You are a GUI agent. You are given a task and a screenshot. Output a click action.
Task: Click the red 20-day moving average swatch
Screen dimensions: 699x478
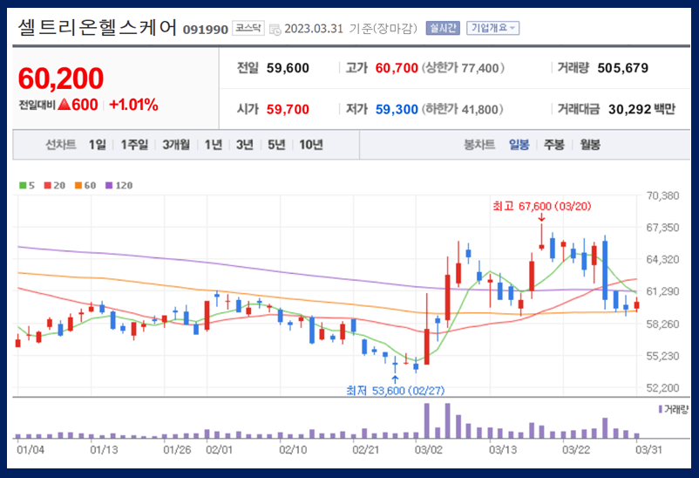click(48, 185)
